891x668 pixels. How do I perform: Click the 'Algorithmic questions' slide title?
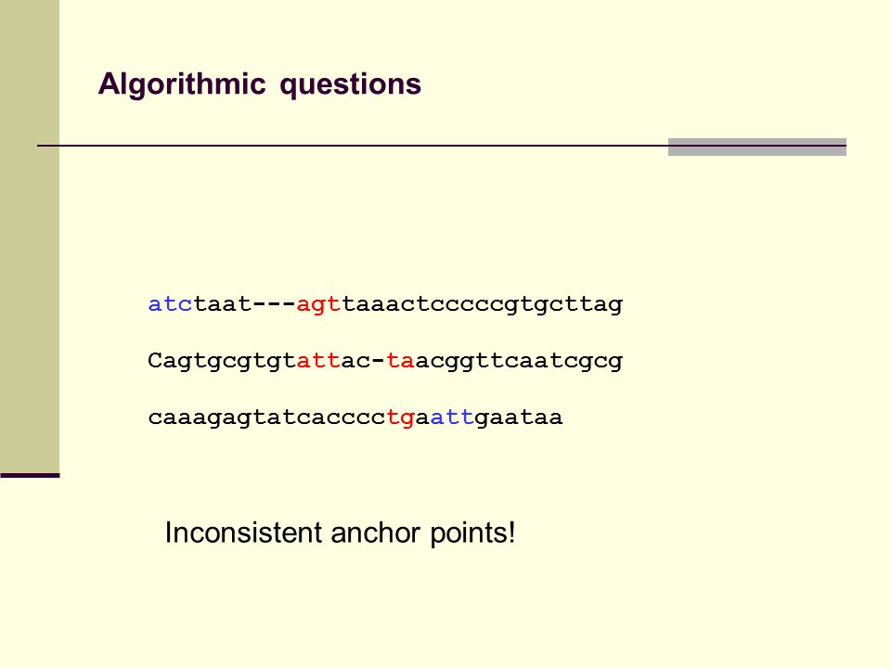point(260,84)
